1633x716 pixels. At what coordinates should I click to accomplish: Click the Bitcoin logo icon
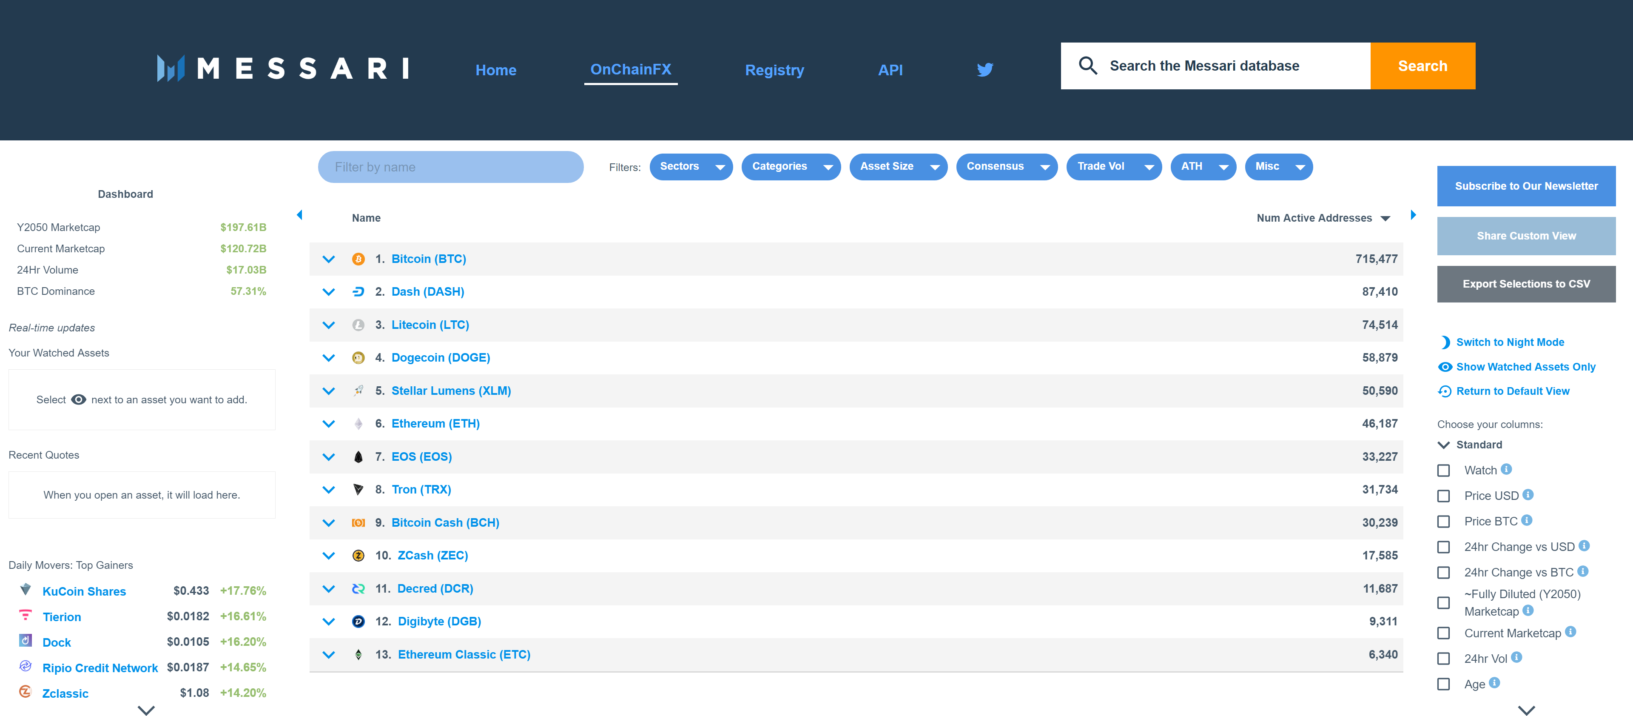(358, 259)
